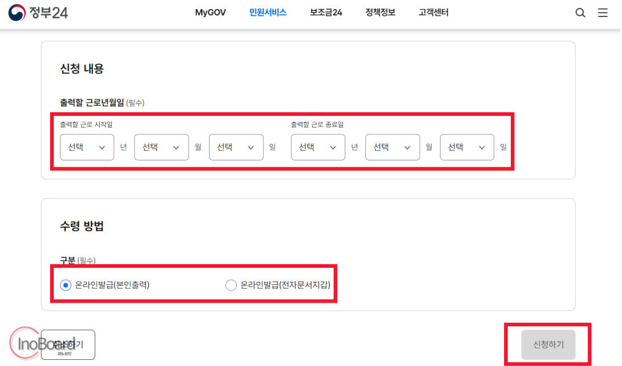Click the 신청 내용 heading
Image resolution: width=622 pixels, height=366 pixels.
pos(82,69)
